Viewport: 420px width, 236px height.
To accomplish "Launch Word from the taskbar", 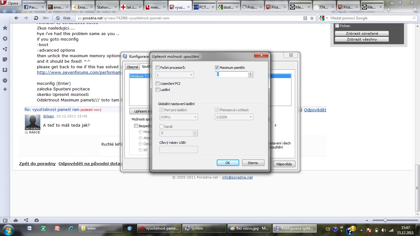I will tap(30, 229).
